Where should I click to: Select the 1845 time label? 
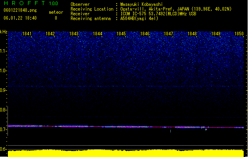tap(121, 34)
